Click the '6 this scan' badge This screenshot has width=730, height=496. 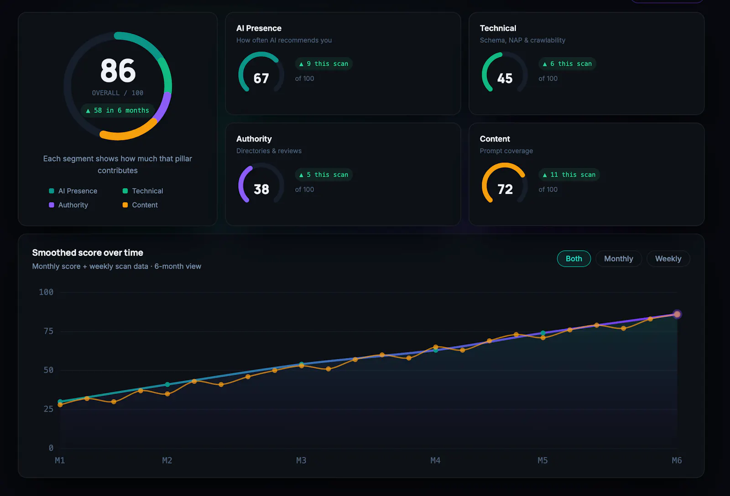coord(567,64)
